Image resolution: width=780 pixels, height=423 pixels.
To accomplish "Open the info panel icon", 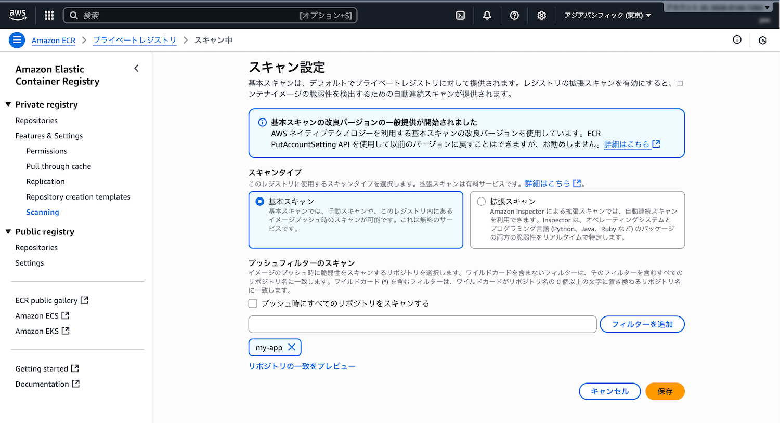I will coord(737,40).
